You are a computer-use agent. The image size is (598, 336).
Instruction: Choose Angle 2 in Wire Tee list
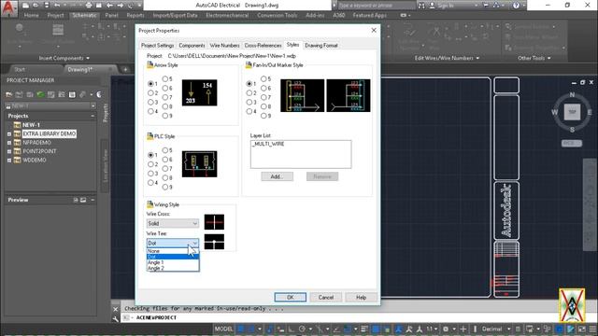tap(173, 268)
